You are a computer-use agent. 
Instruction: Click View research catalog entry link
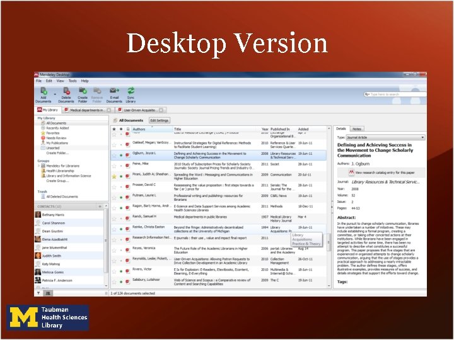coord(381,173)
